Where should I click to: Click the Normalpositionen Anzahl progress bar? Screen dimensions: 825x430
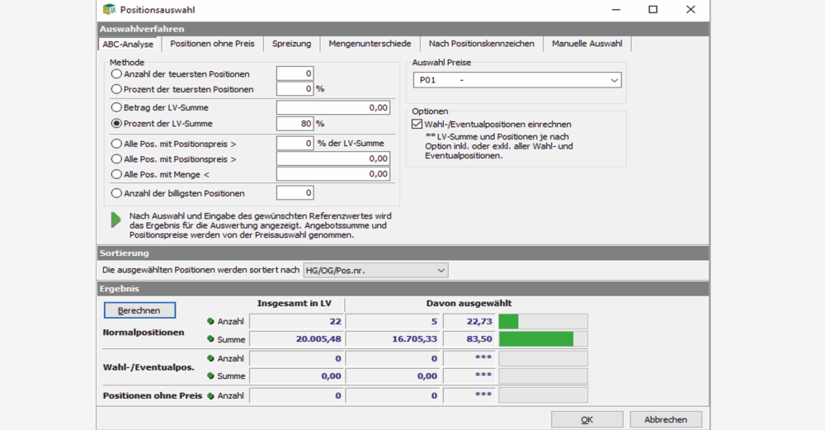[x=543, y=321]
